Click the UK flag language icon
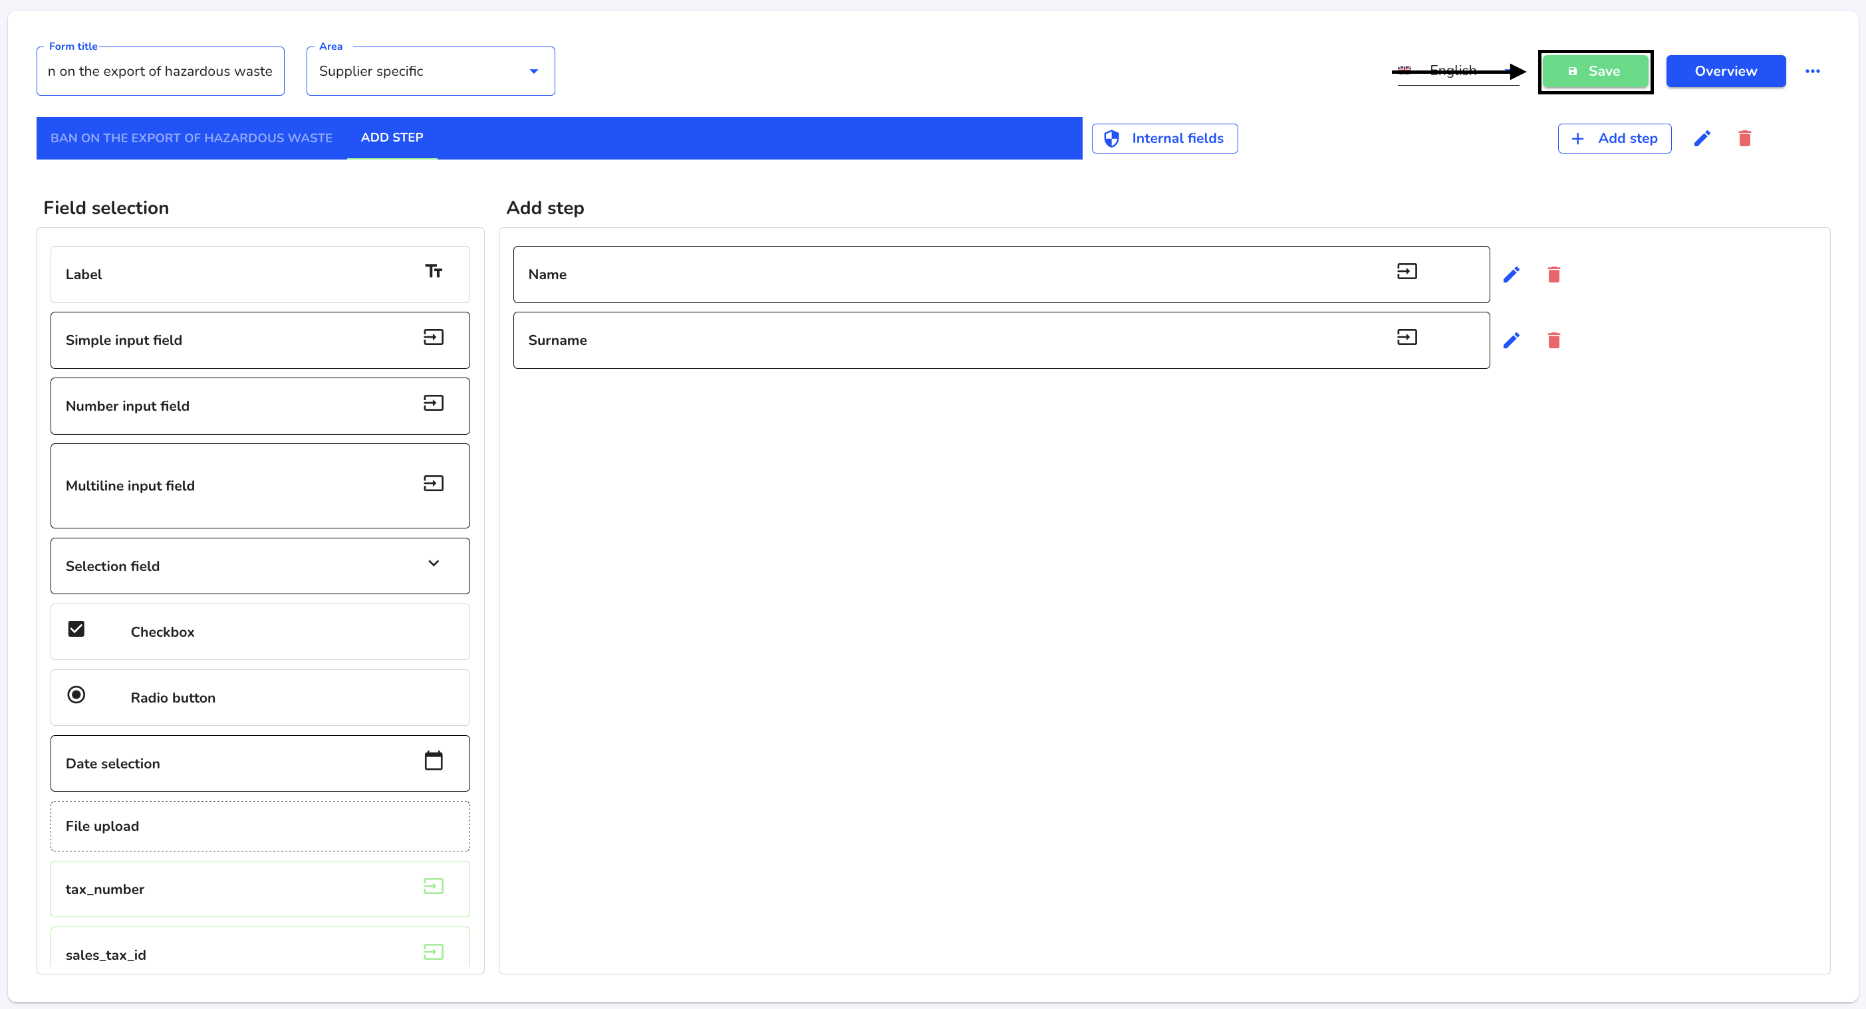Viewport: 1866px width, 1009px height. coord(1404,70)
